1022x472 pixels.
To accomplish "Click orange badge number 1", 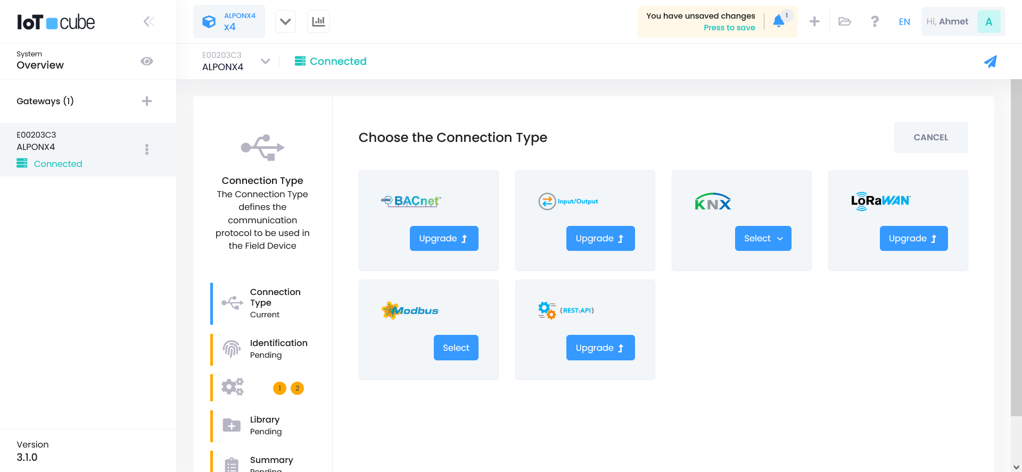I will pyautogui.click(x=279, y=388).
